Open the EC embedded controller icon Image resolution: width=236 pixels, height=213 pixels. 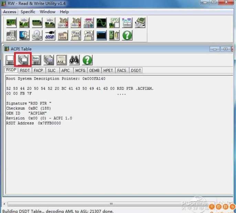tap(24, 35)
